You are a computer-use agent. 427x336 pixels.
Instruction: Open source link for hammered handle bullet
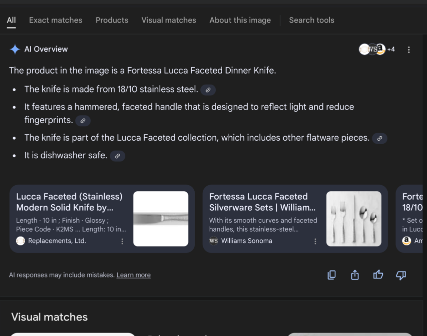pyautogui.click(x=83, y=121)
